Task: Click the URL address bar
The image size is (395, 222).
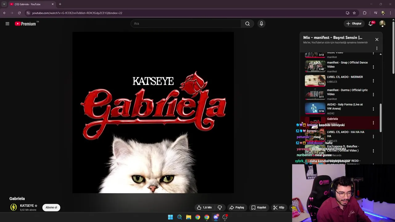Action: point(185,13)
